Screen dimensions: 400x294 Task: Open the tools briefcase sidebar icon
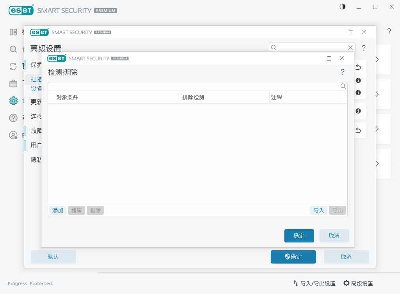pyautogui.click(x=13, y=84)
